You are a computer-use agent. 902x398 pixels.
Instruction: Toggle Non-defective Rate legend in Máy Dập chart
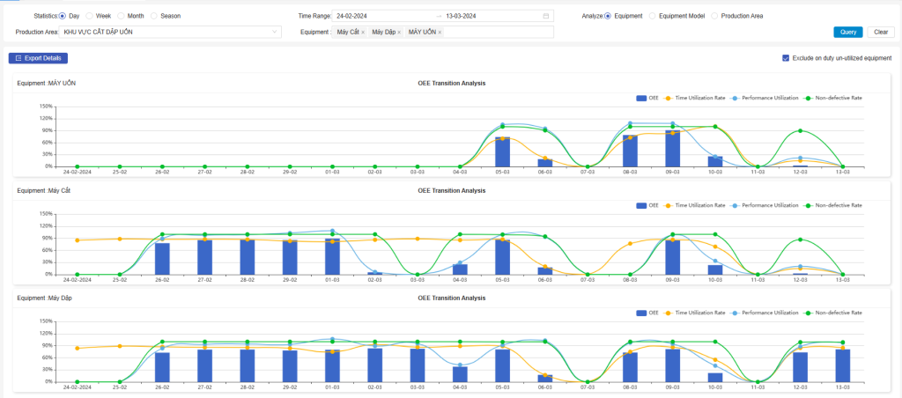832,313
